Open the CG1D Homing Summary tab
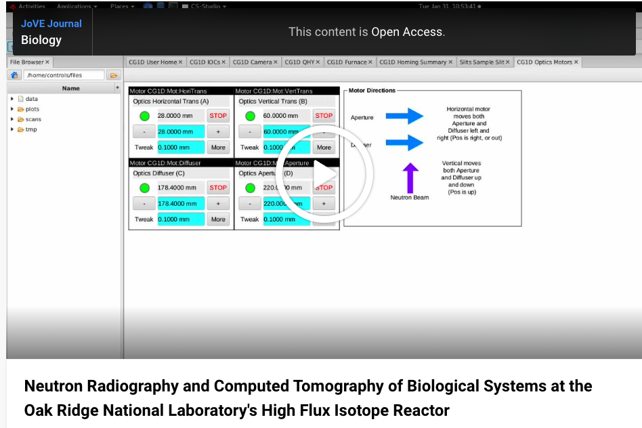642x428 pixels. pos(412,62)
